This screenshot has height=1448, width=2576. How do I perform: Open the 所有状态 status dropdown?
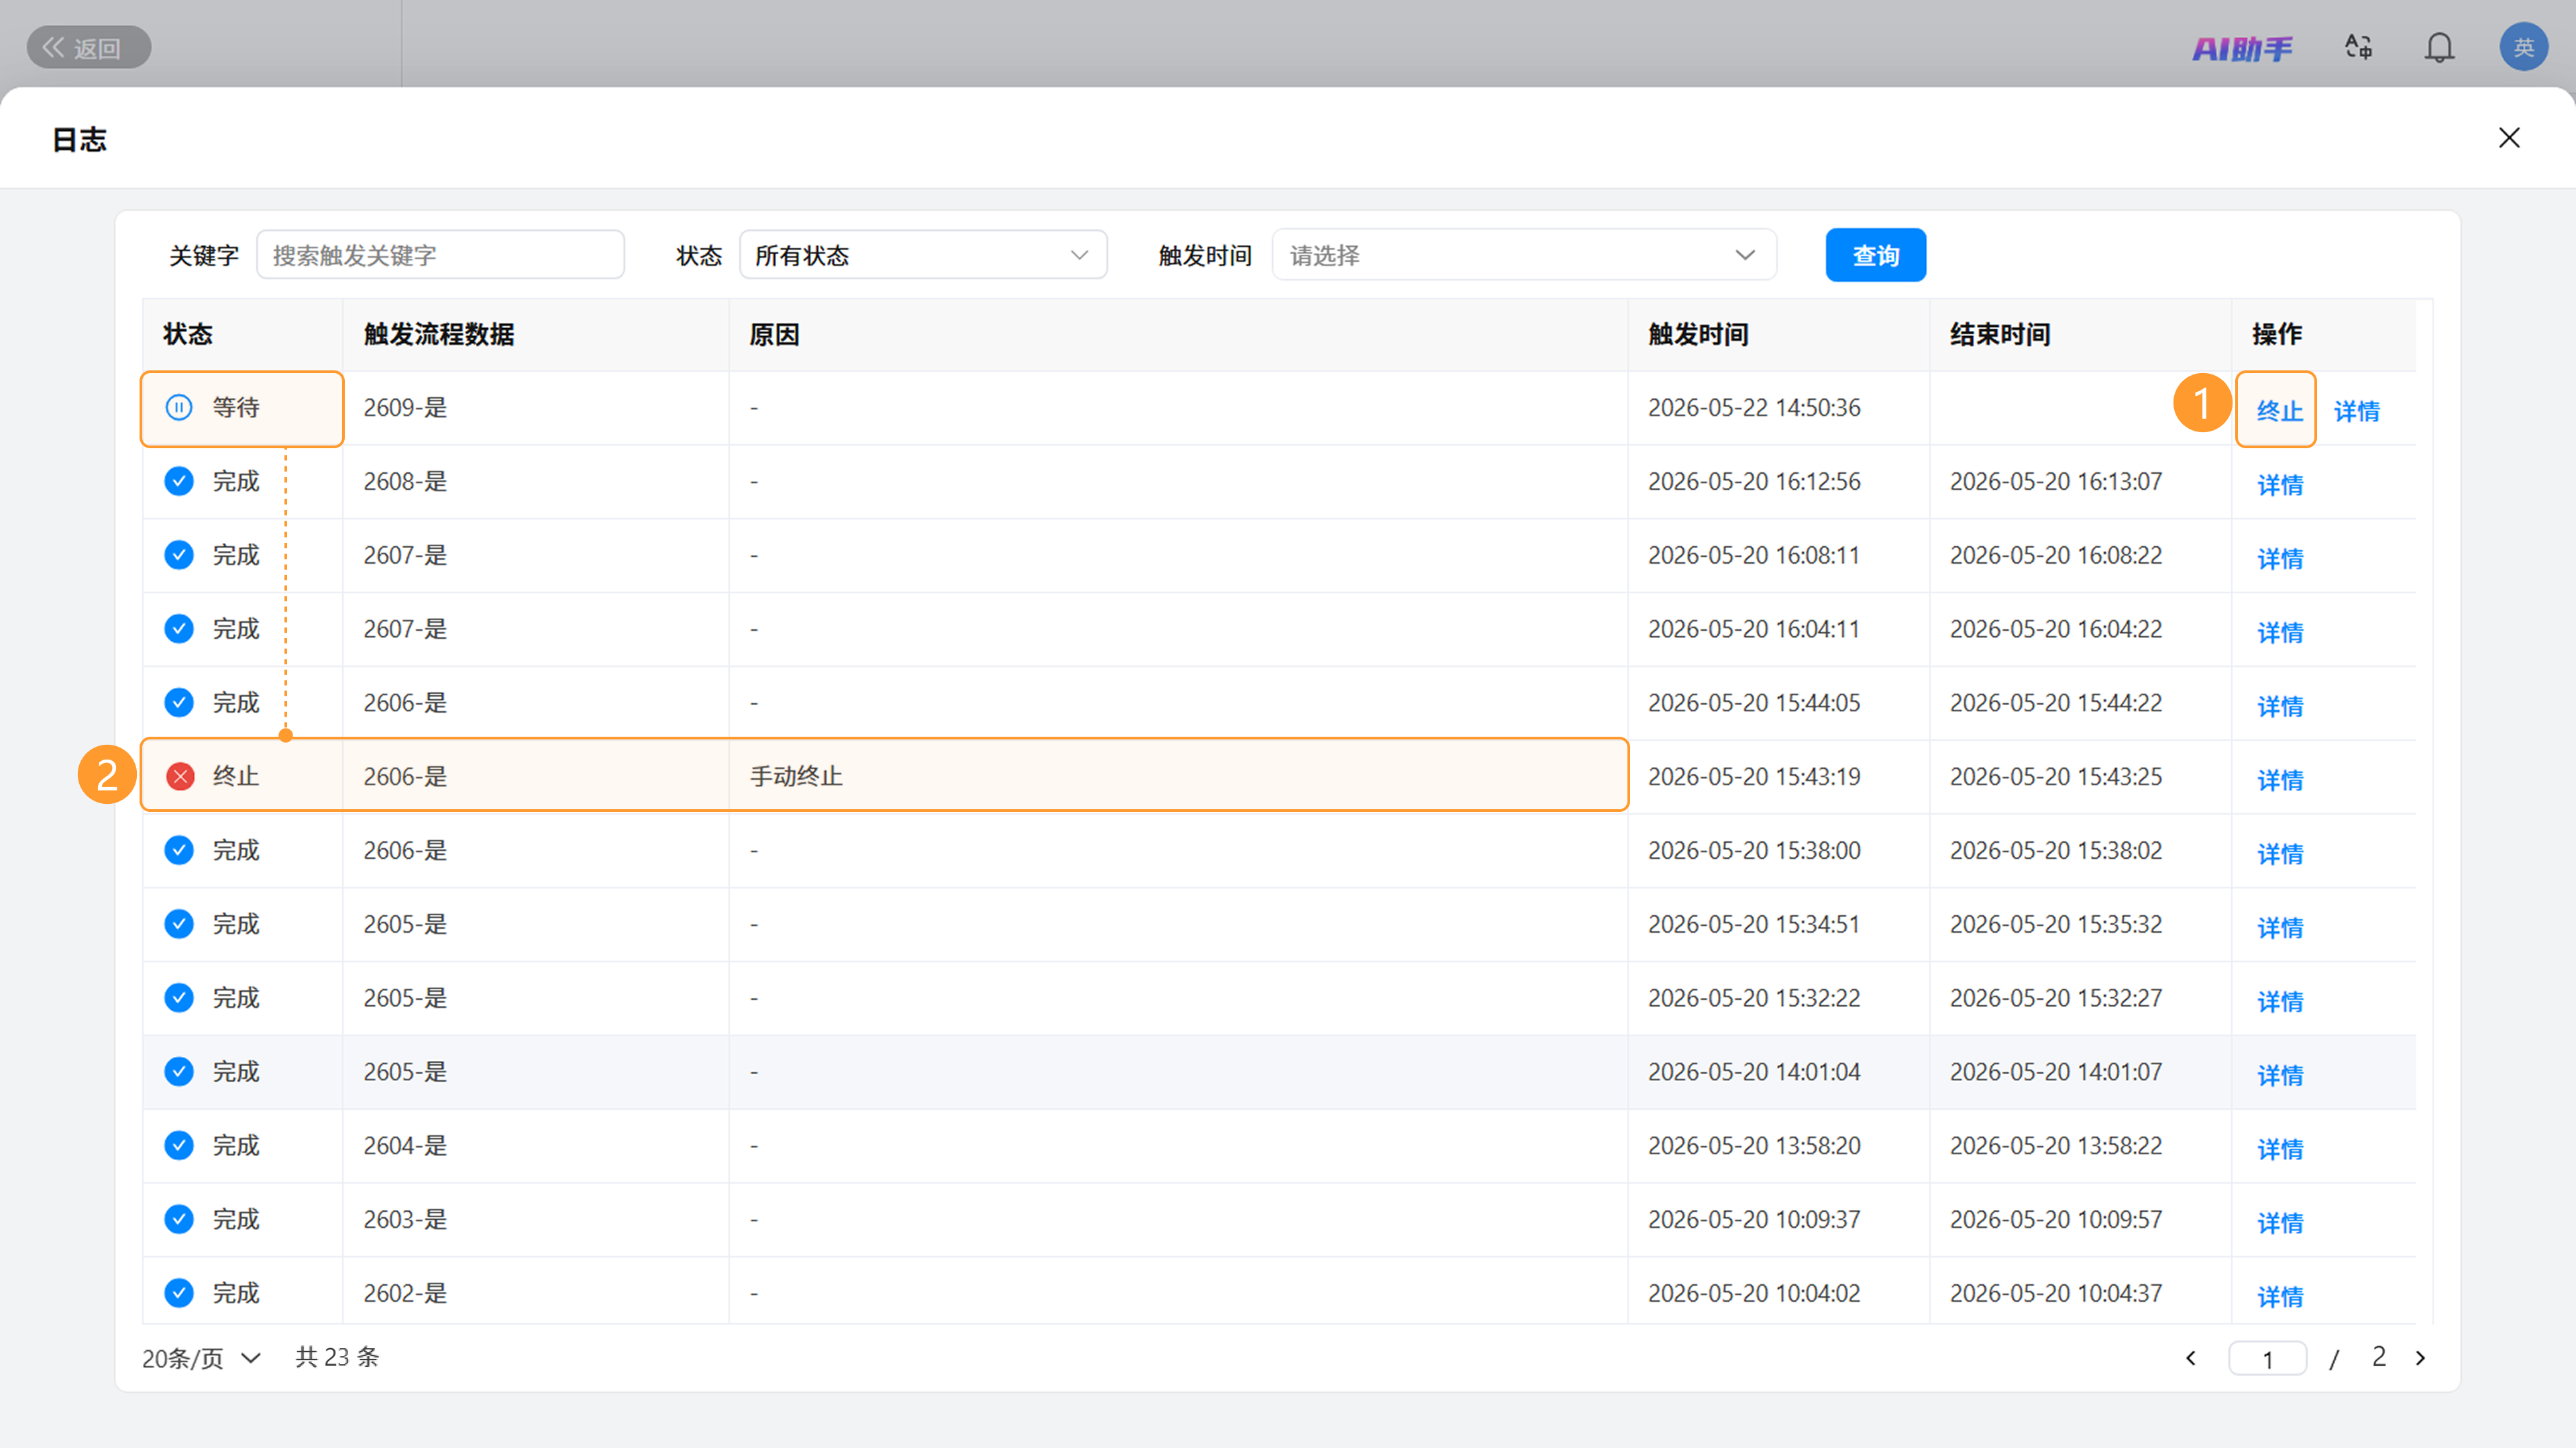923,255
